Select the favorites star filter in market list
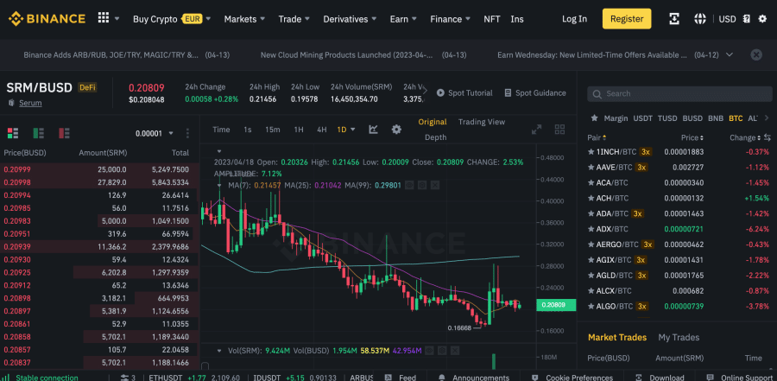 594,118
